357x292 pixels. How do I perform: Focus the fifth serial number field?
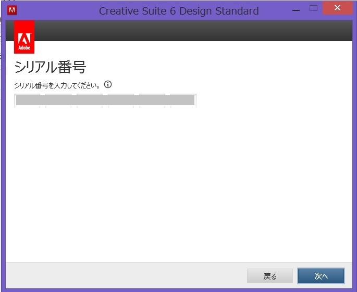152,101
